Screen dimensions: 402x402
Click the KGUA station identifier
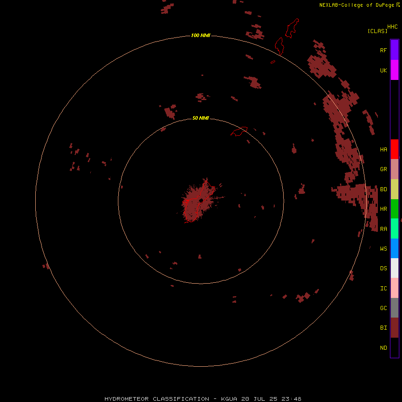pyautogui.click(x=229, y=399)
